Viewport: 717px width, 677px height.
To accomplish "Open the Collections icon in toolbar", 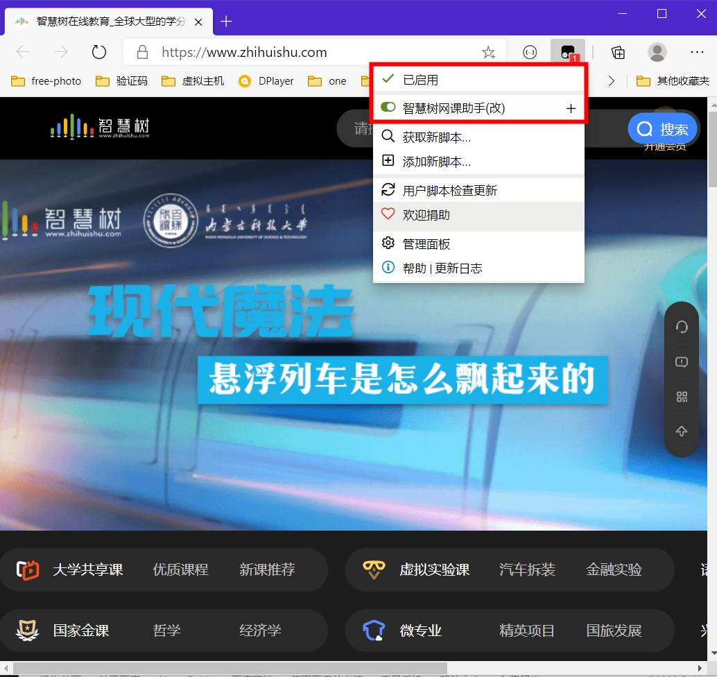I will (x=618, y=52).
